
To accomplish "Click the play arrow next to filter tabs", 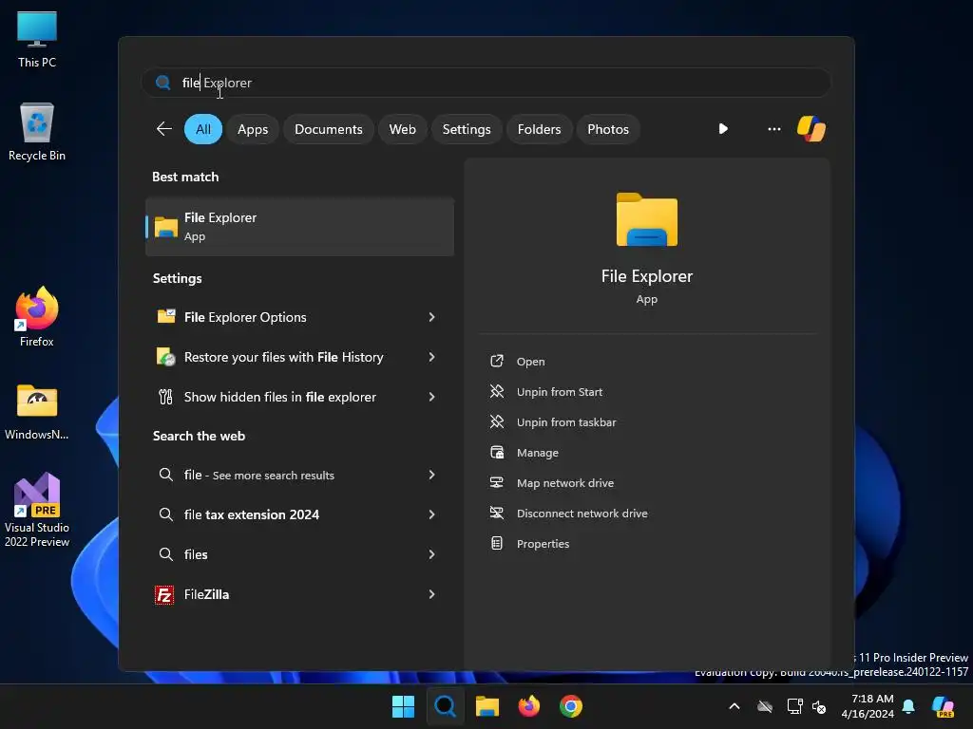I will pyautogui.click(x=723, y=129).
